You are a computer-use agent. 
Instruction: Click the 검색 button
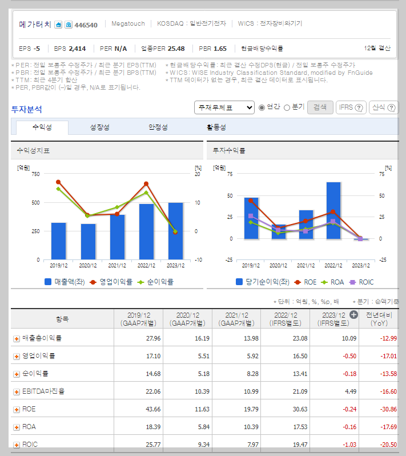point(320,107)
